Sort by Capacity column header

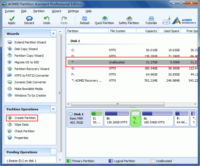pos(147,31)
